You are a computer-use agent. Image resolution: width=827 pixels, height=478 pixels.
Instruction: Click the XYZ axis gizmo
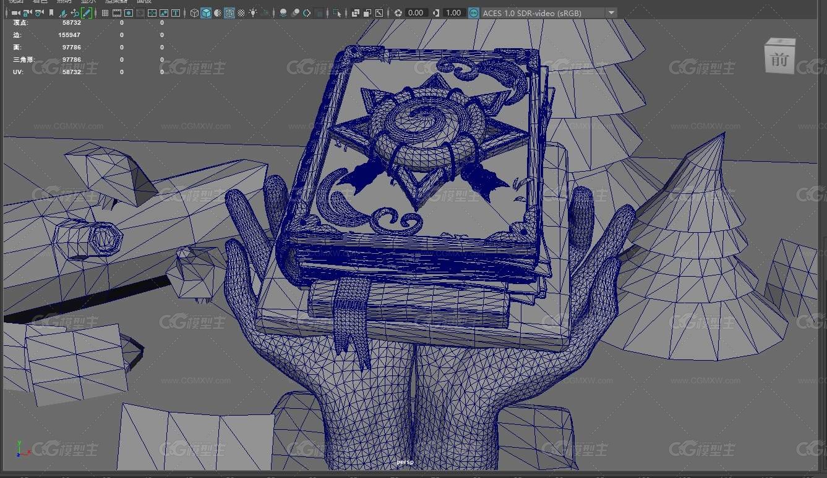pyautogui.click(x=22, y=449)
